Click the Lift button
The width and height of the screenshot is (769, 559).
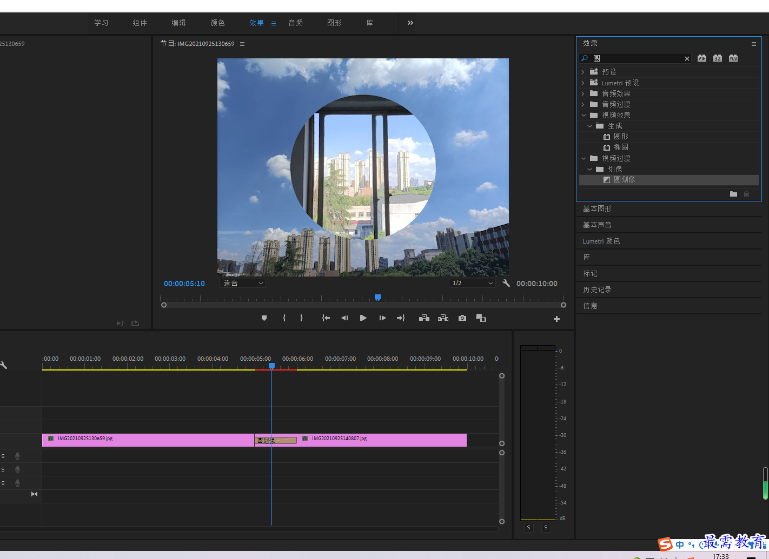424,318
